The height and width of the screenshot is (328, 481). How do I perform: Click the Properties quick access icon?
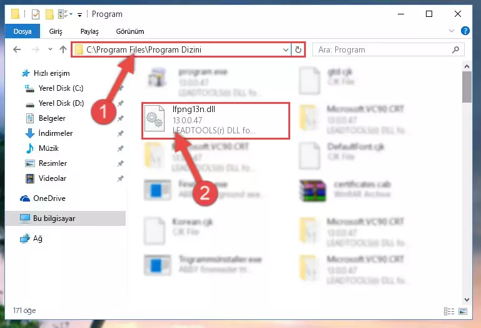[x=36, y=14]
